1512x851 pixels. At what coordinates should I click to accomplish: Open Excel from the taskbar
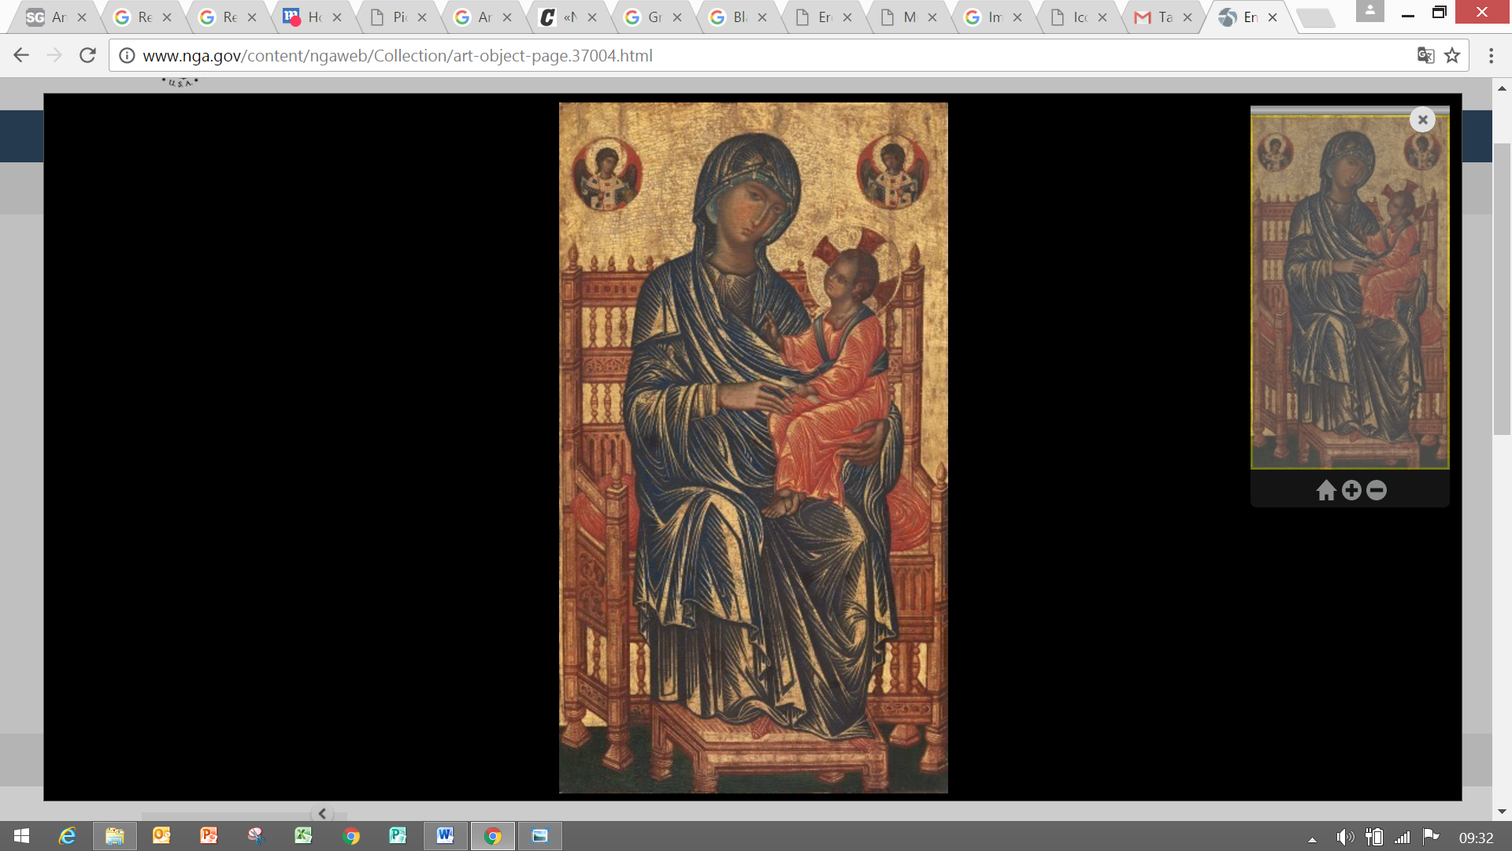pyautogui.click(x=303, y=836)
